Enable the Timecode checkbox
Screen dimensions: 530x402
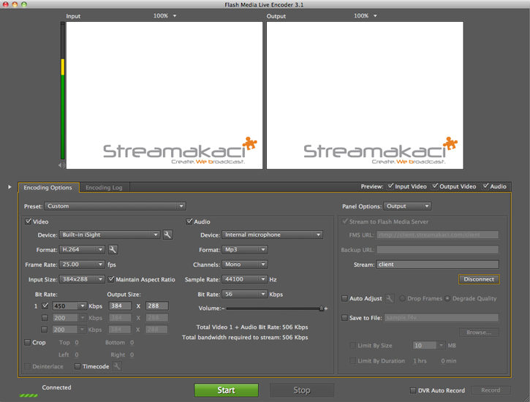[77, 366]
